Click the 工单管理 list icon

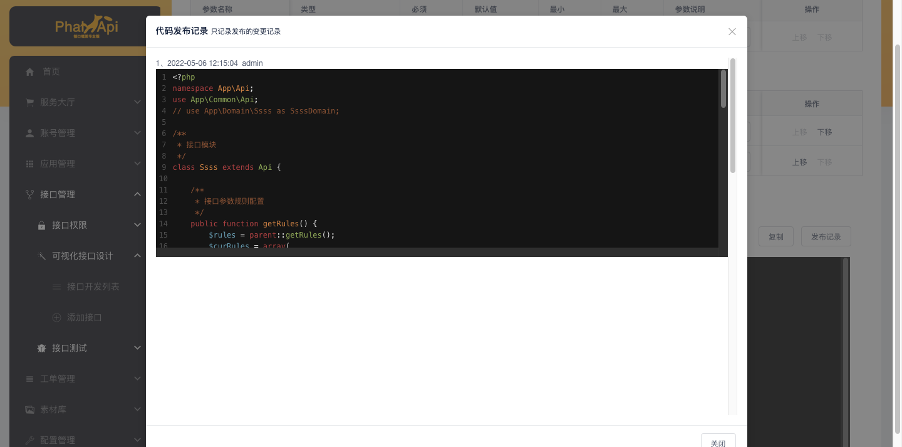coord(29,379)
